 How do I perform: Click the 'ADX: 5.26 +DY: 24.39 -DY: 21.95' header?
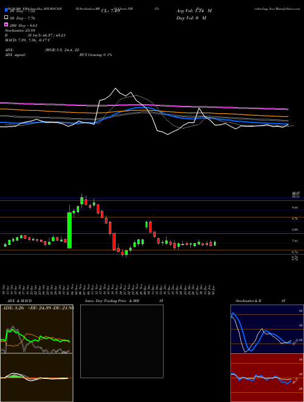tap(38, 308)
